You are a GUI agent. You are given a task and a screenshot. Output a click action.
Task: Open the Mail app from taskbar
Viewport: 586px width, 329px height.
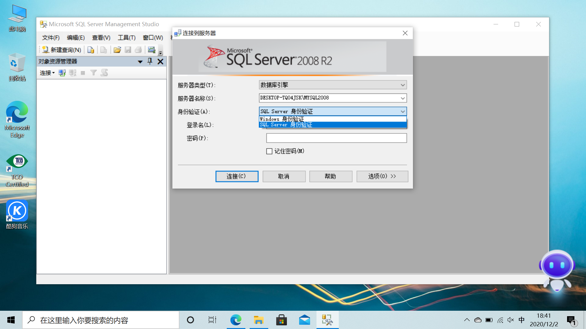coord(305,320)
